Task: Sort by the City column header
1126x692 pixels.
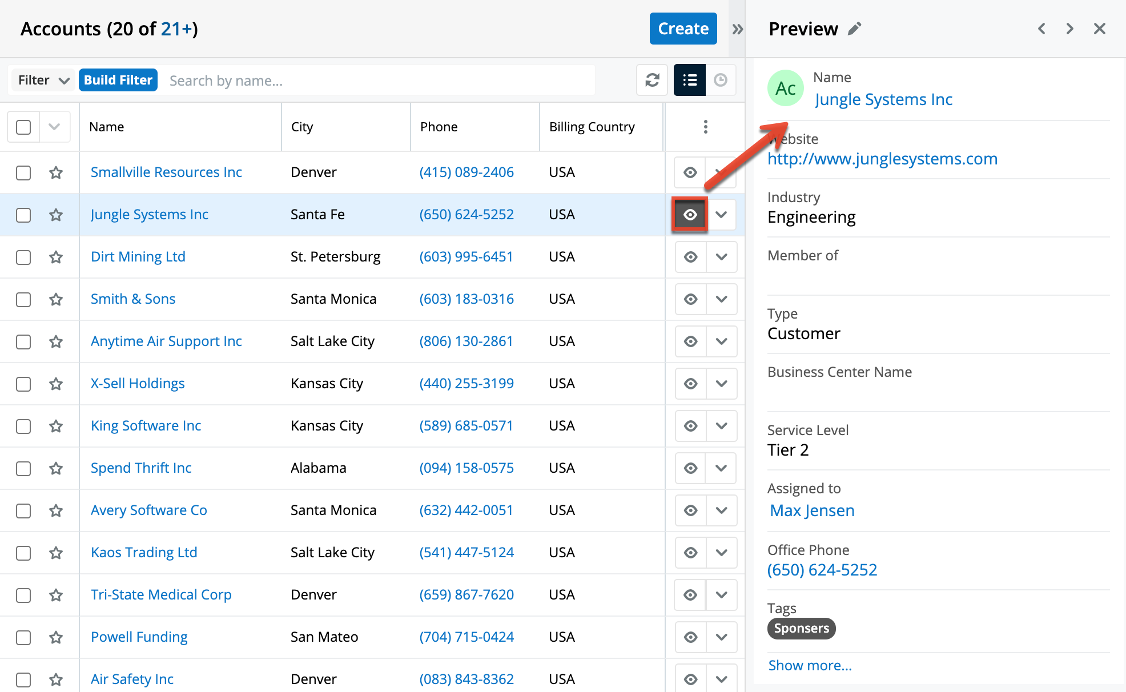Action: (x=302, y=127)
